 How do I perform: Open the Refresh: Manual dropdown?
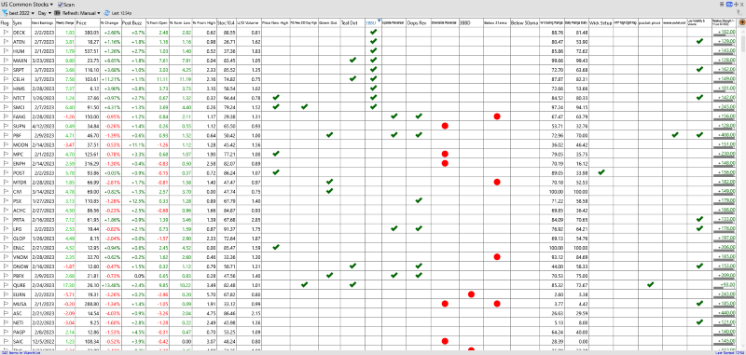tap(80, 13)
